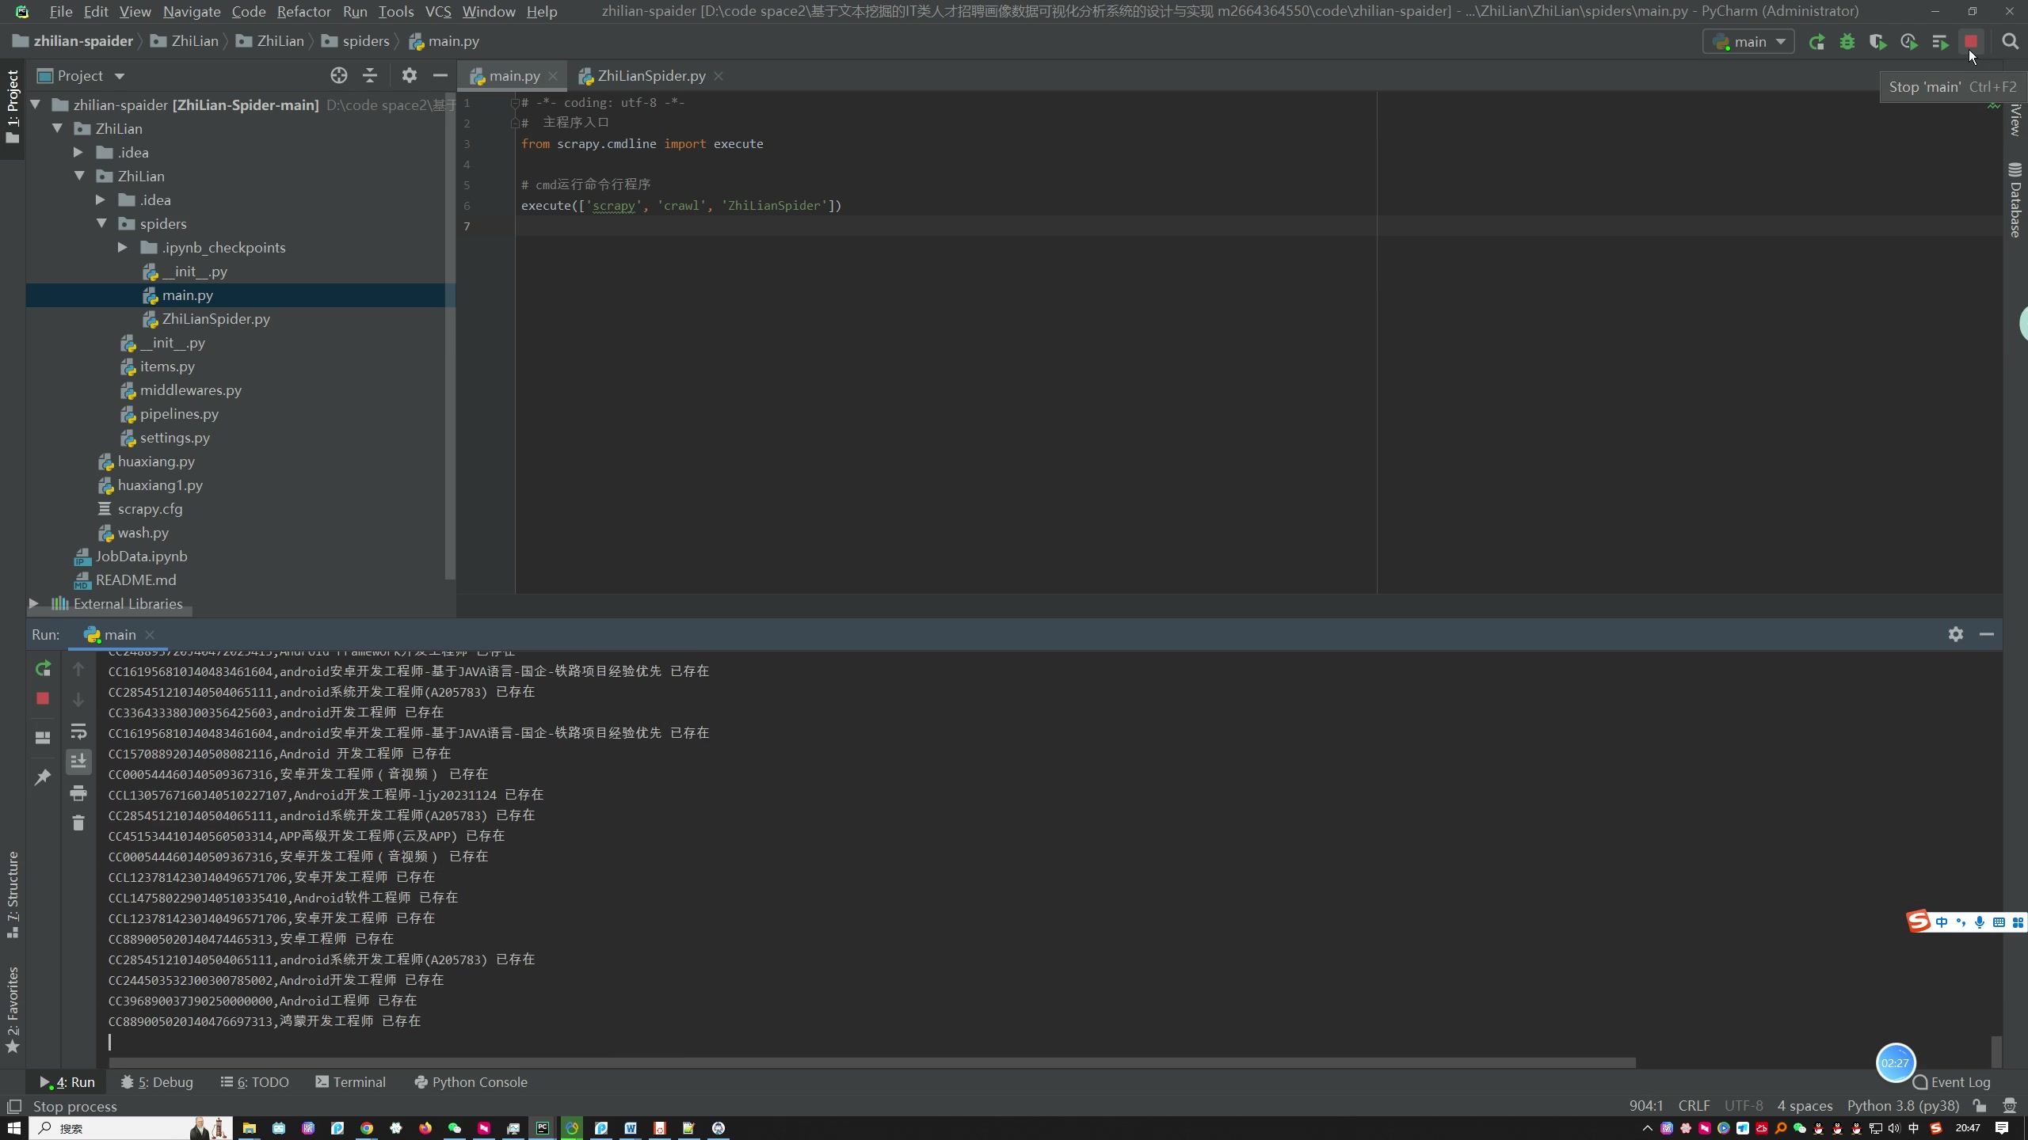Rerun 'main' using green toolbar arrow
Viewport: 2028px width, 1140px height.
[1816, 42]
